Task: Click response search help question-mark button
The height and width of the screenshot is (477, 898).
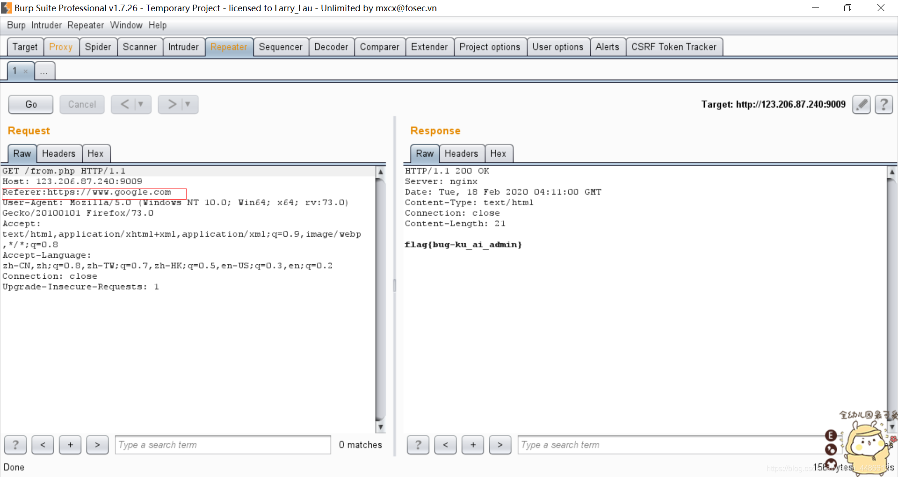Action: point(418,445)
